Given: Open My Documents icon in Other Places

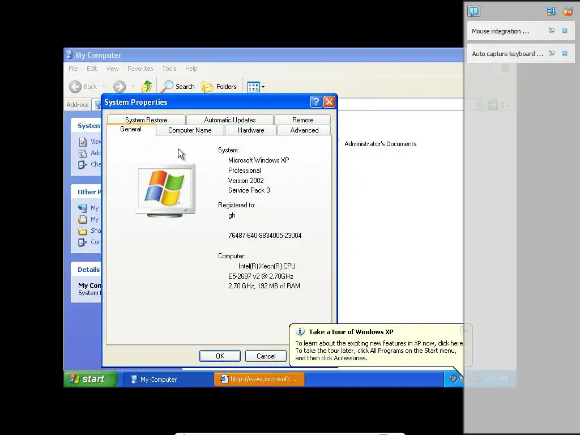Looking at the screenshot, I should 83,219.
